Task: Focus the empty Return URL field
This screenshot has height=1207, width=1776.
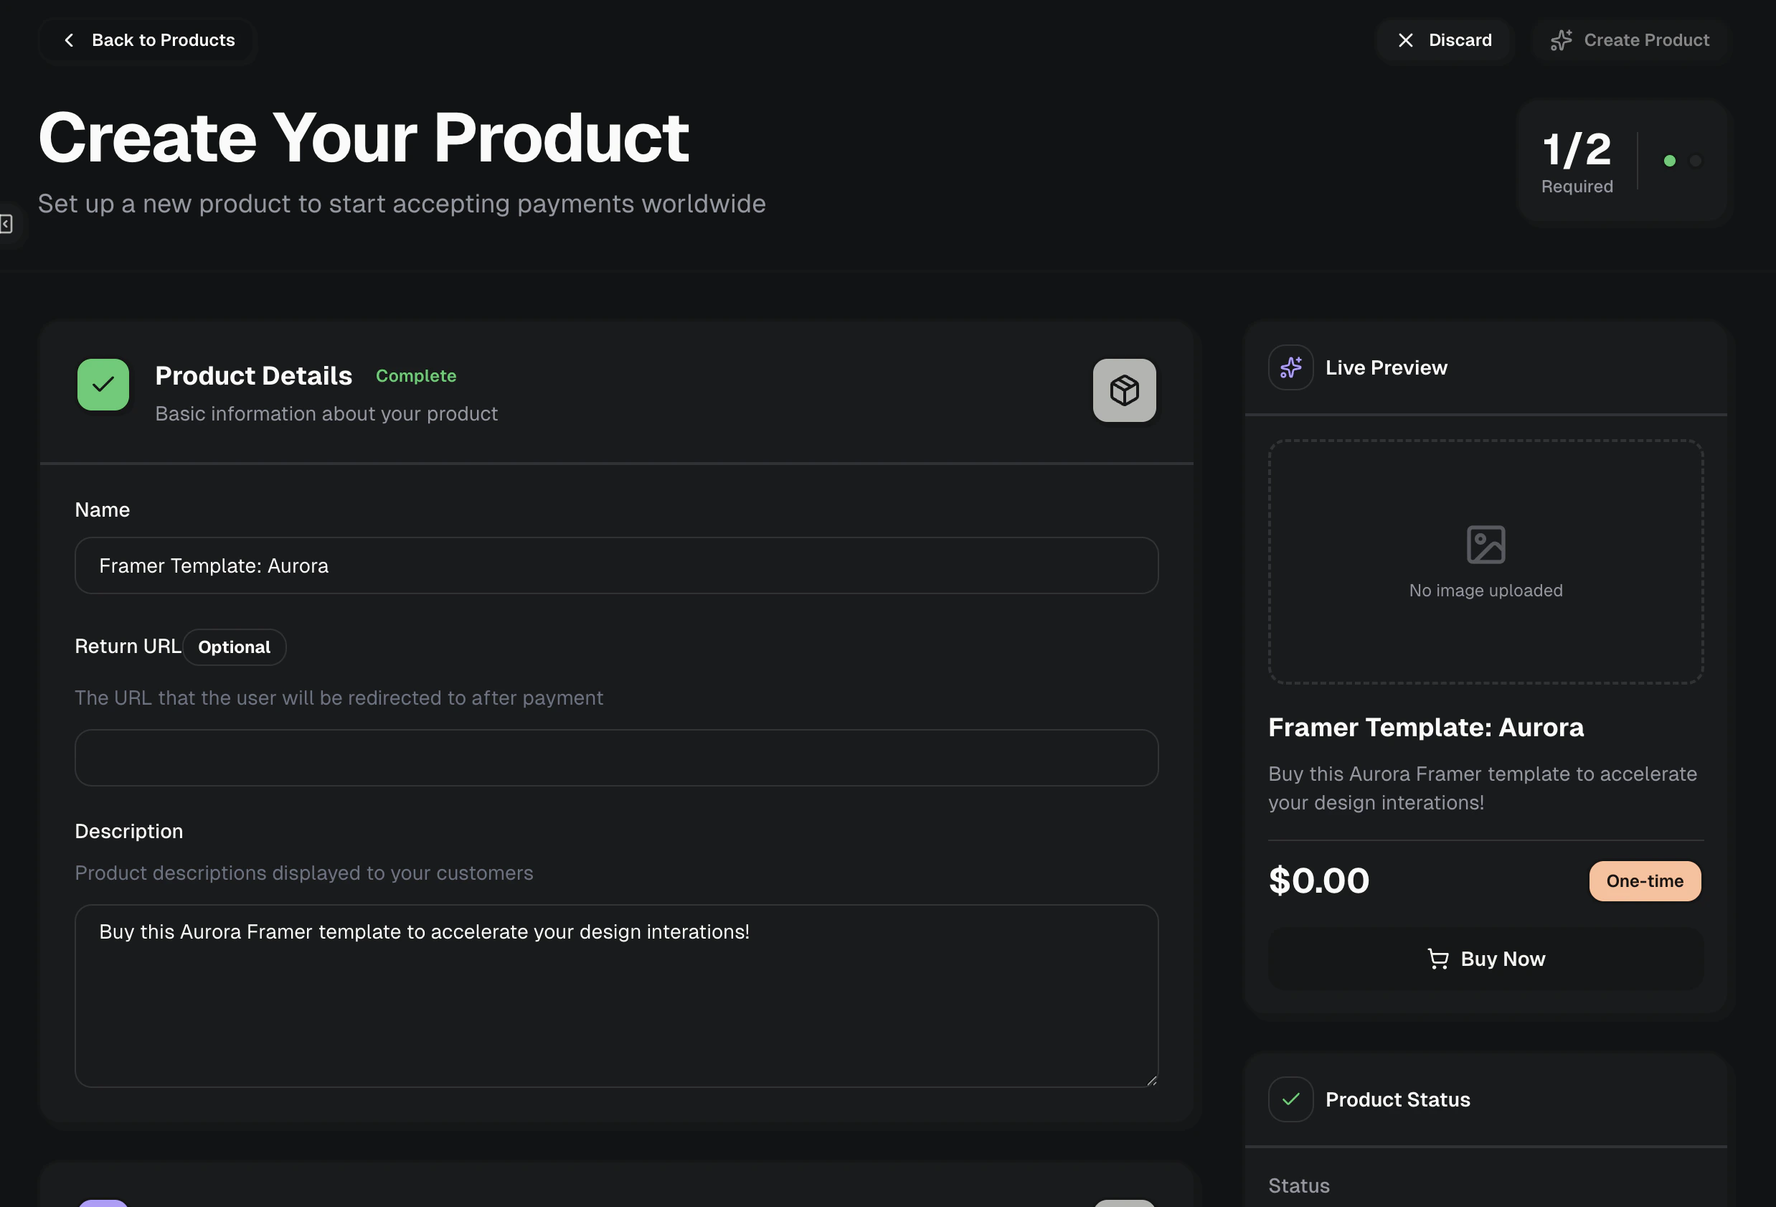Action: pos(616,758)
